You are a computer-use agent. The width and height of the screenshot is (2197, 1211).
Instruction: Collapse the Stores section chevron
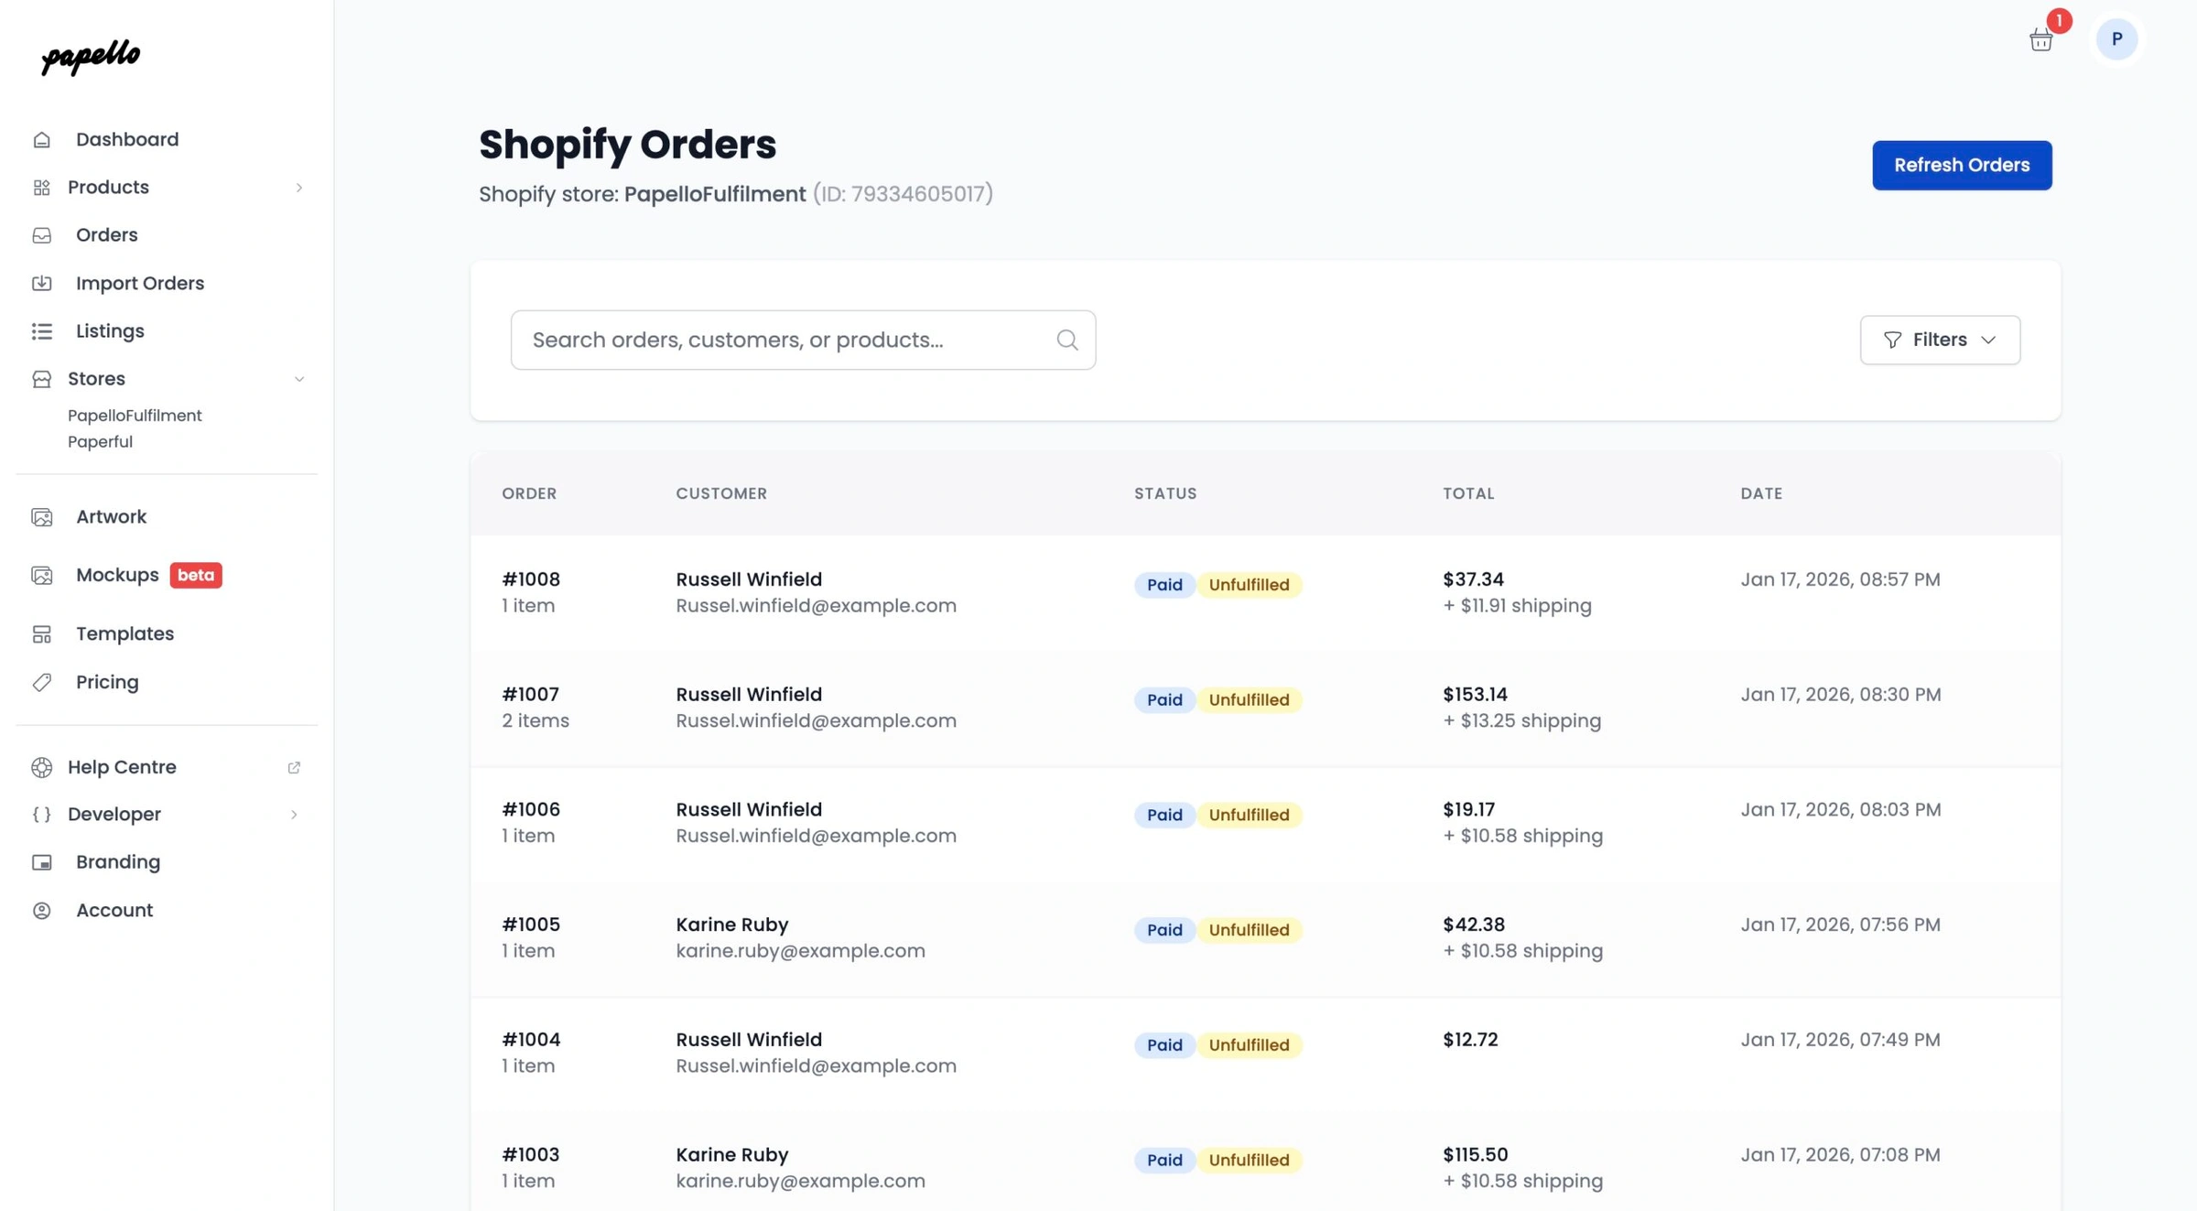[299, 378]
